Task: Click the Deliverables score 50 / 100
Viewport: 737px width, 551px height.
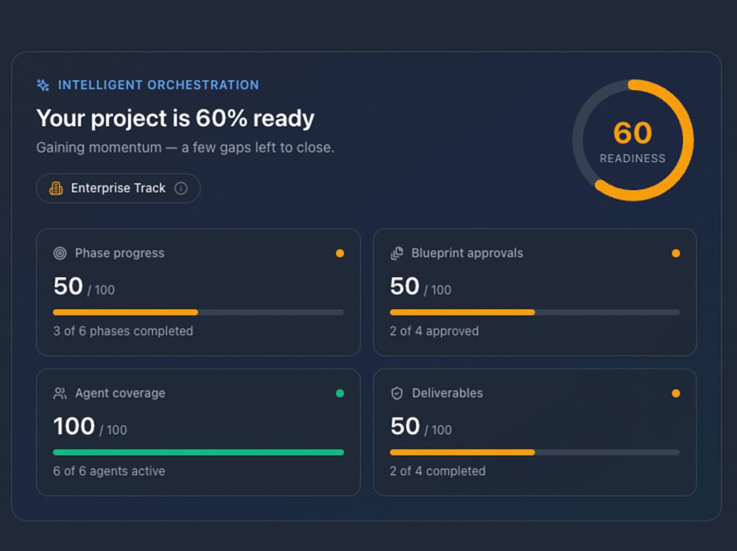Action: [x=421, y=427]
